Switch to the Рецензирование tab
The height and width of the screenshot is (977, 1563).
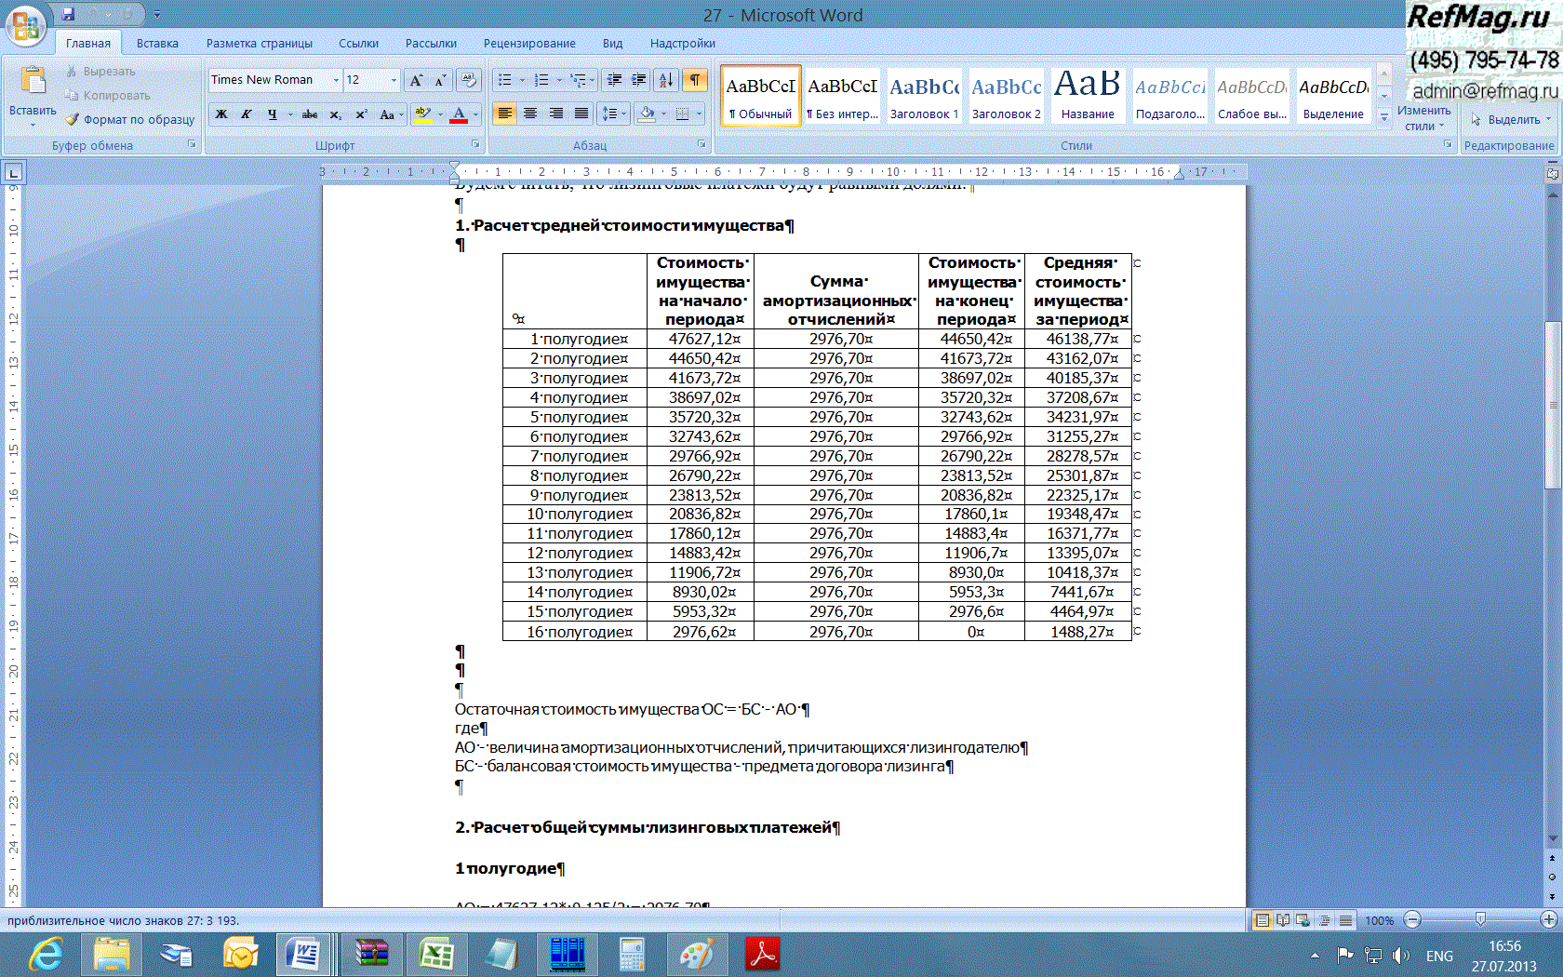(x=528, y=43)
